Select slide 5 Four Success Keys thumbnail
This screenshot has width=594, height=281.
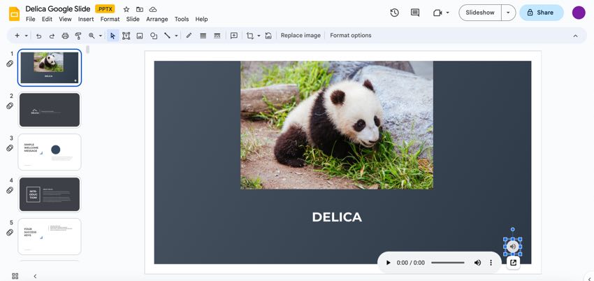pyautogui.click(x=49, y=237)
